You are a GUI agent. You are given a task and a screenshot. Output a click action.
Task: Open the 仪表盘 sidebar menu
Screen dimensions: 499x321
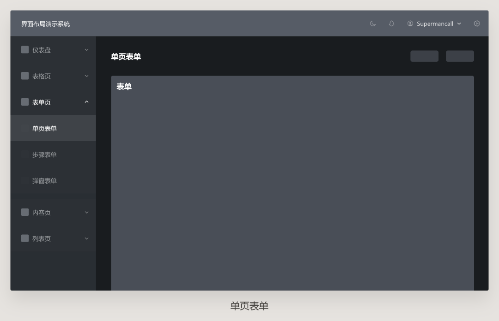point(53,50)
